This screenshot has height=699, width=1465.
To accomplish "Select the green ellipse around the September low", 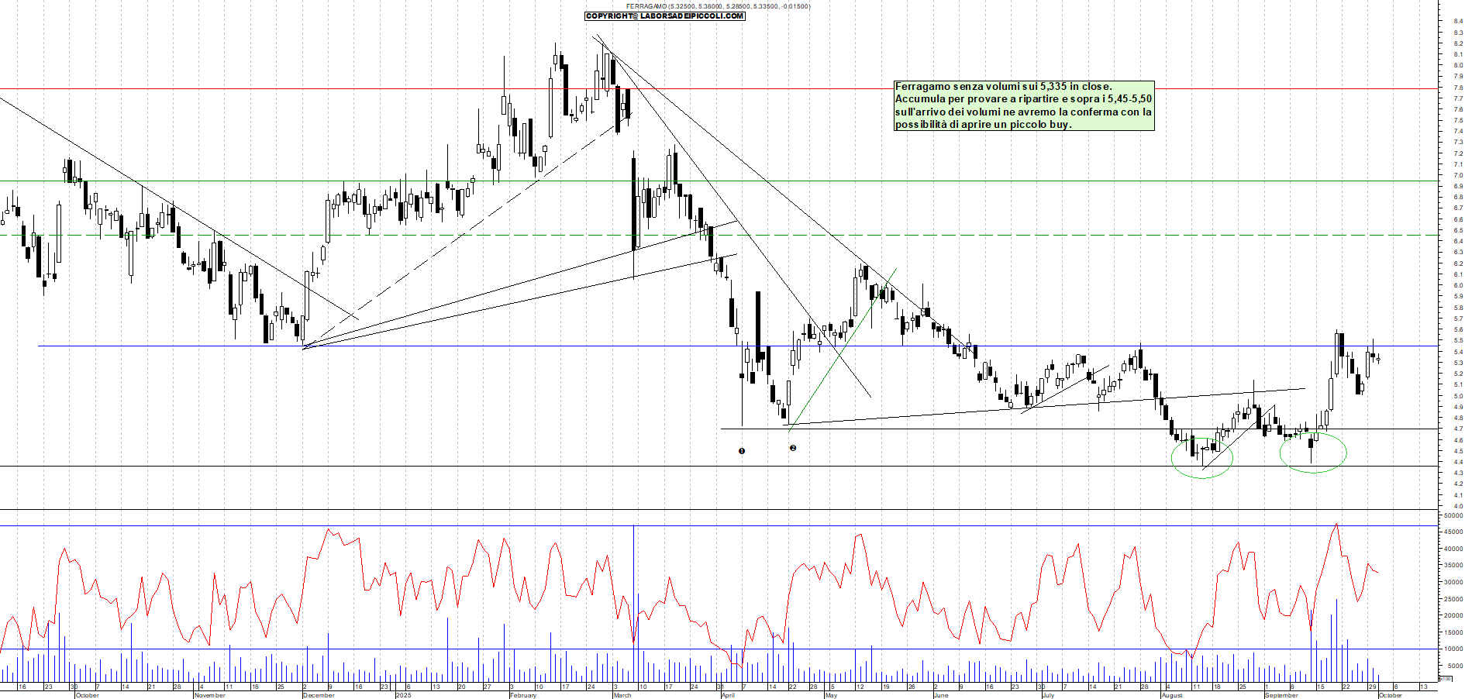I will pos(1346,453).
